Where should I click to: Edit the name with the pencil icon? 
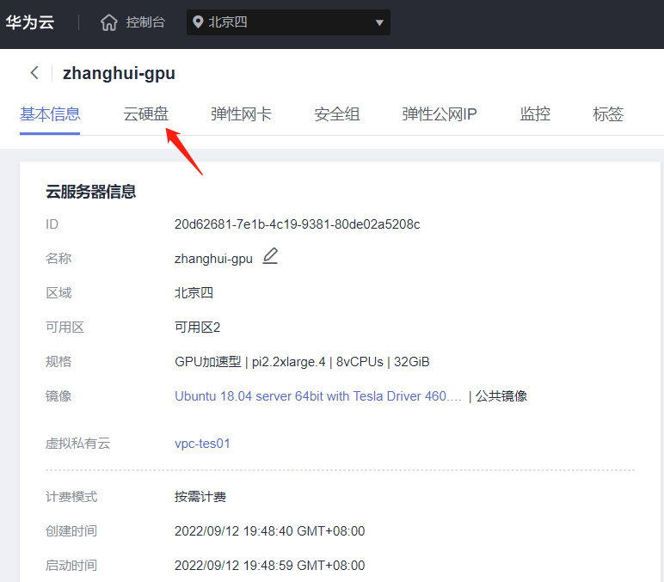(270, 256)
